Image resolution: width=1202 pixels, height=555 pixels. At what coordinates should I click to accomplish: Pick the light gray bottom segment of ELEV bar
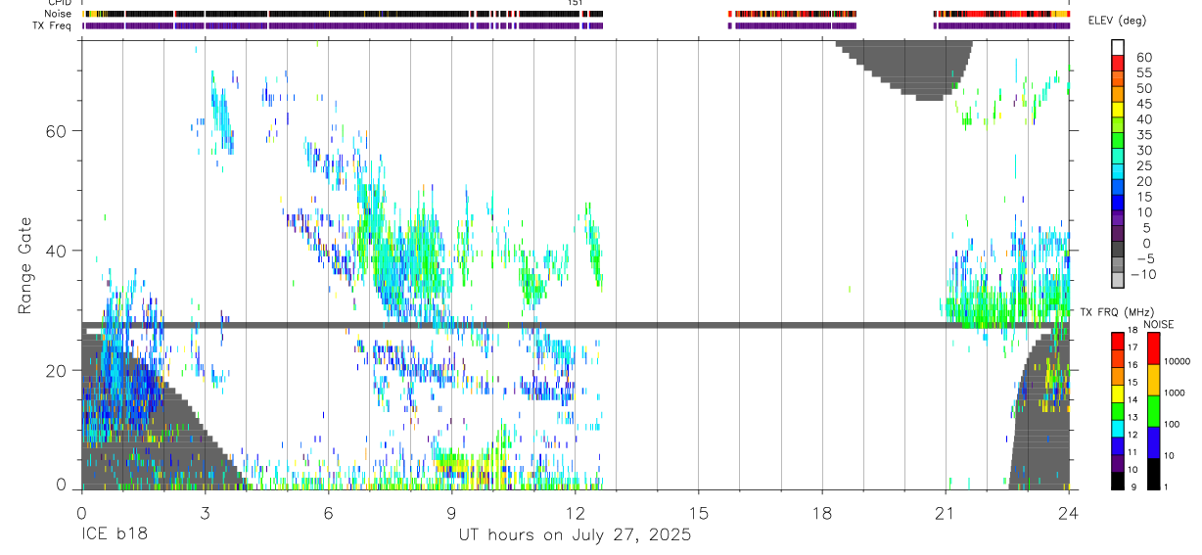1118,280
